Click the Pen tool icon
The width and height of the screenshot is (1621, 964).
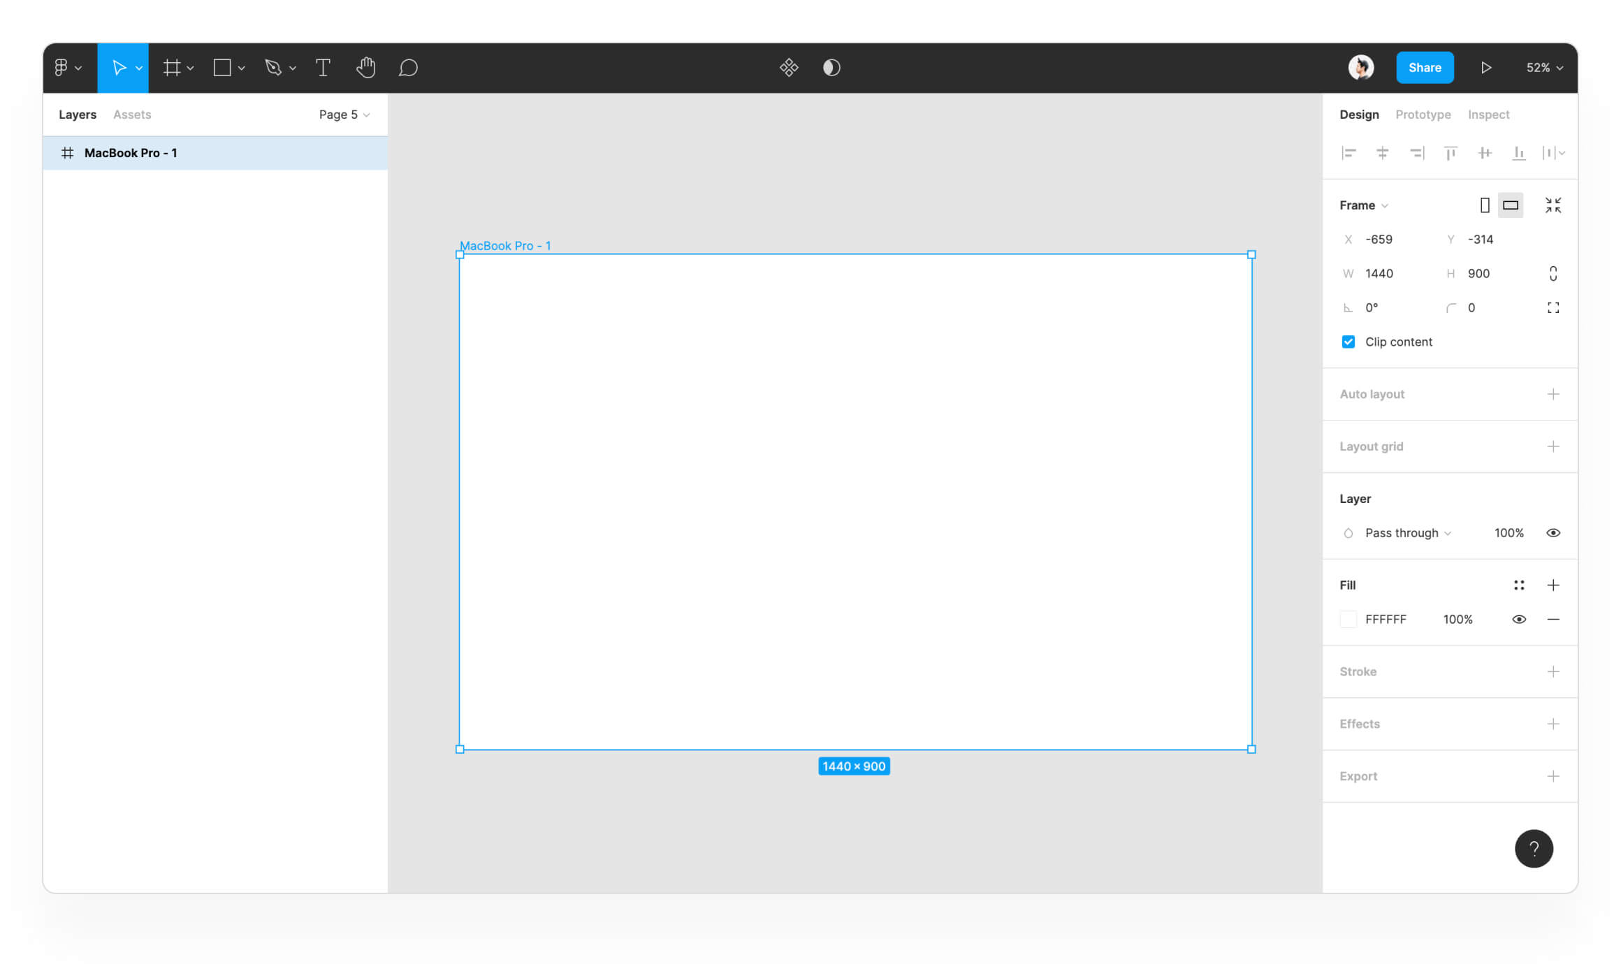pyautogui.click(x=273, y=68)
